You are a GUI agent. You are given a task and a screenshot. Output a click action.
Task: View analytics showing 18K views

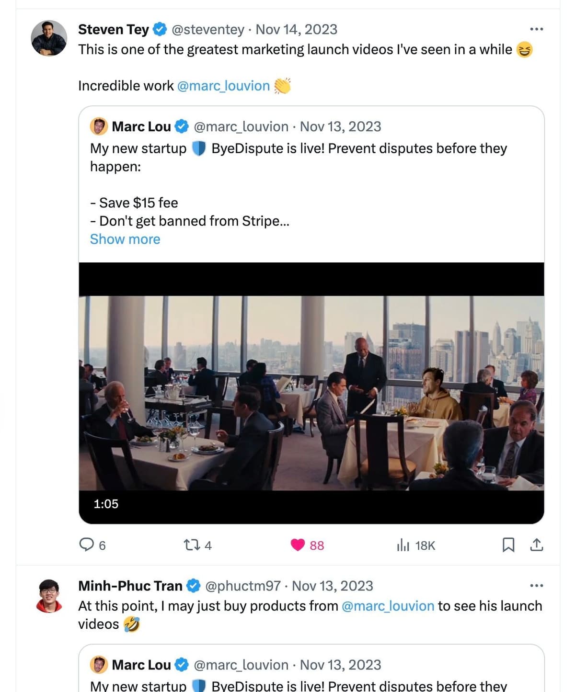[403, 545]
